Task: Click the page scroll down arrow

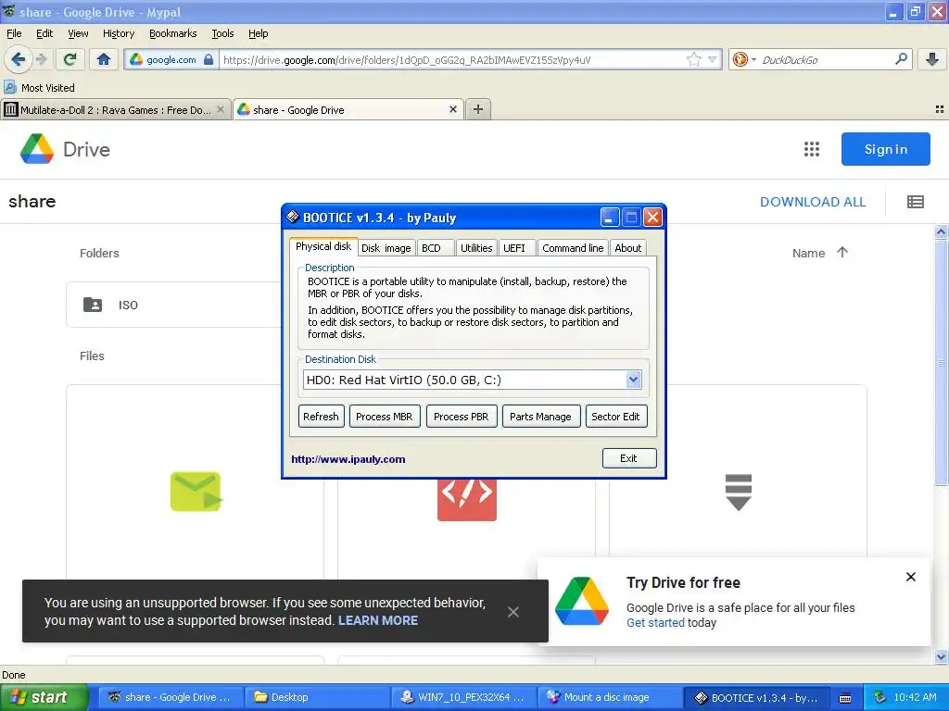Action: pos(941,656)
